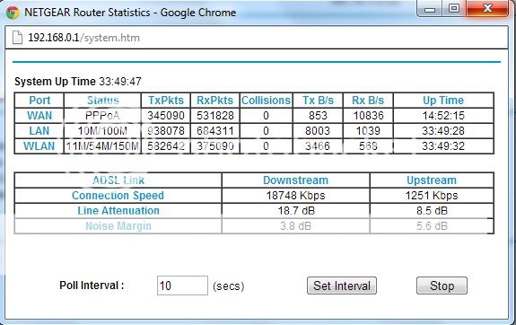Click WLAN up time 33:49:32
Image resolution: width=516 pixels, height=325 pixels.
pyautogui.click(x=443, y=145)
